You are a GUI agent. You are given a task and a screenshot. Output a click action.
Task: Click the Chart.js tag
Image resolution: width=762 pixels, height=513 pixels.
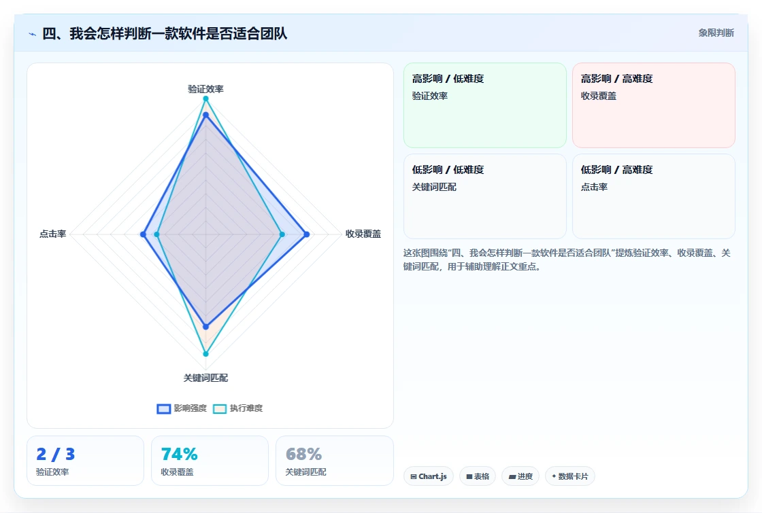429,476
